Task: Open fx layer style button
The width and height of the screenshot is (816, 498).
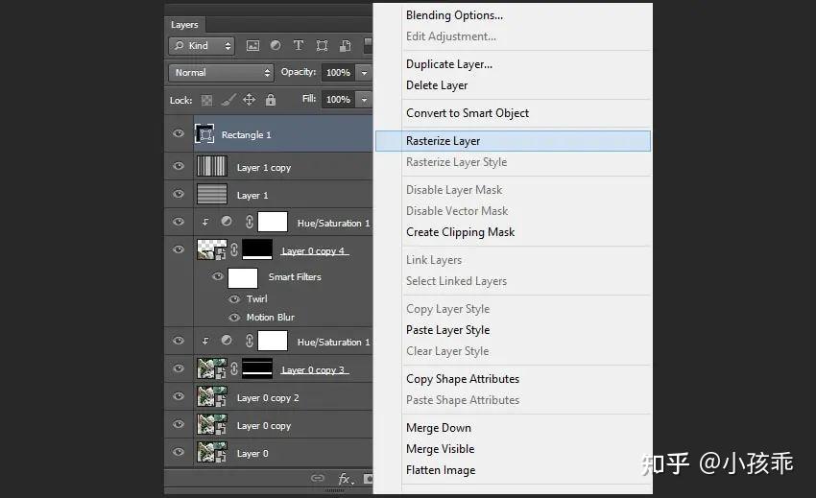Action: coord(346,478)
